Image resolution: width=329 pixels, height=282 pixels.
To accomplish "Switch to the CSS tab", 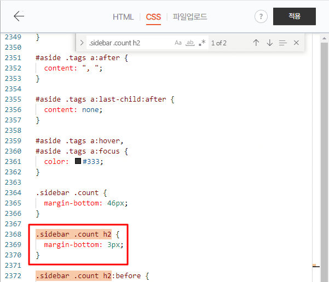I will coord(153,17).
